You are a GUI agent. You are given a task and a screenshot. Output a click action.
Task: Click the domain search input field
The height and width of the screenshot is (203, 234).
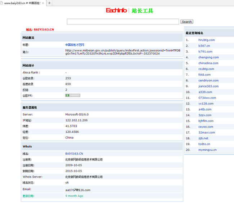123,22
